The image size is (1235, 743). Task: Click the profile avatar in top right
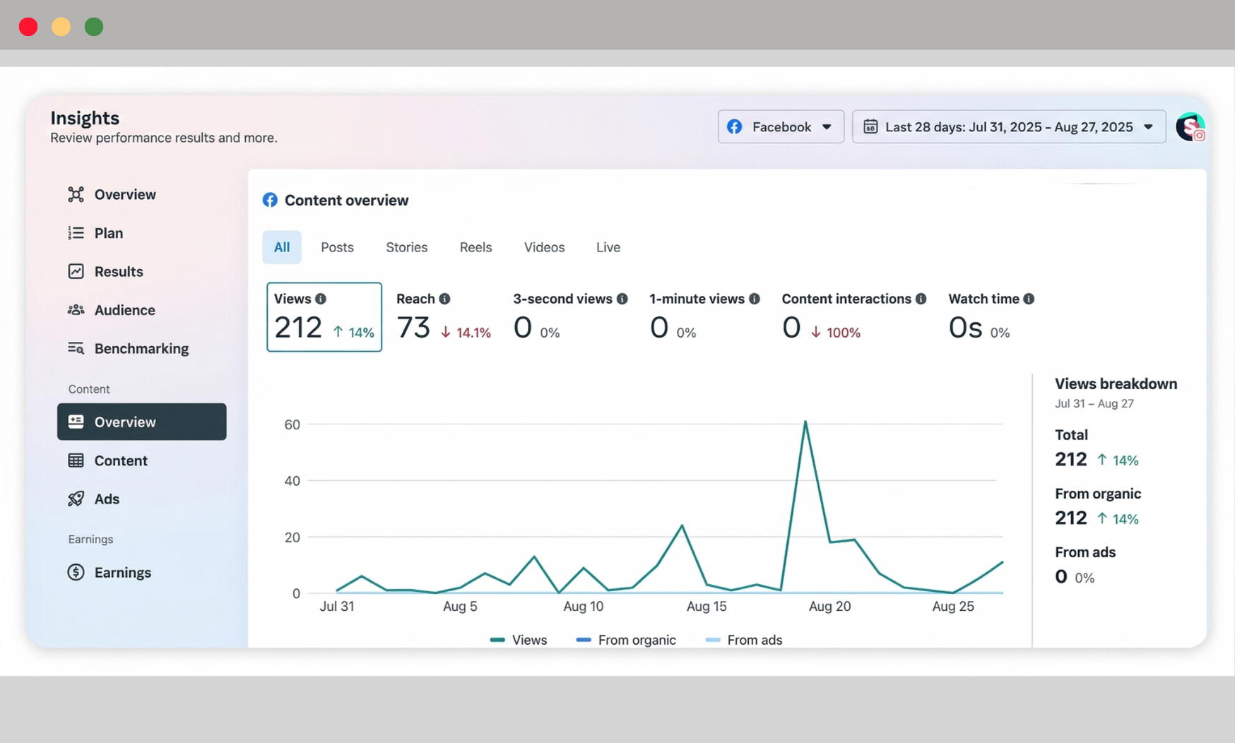[x=1190, y=127]
